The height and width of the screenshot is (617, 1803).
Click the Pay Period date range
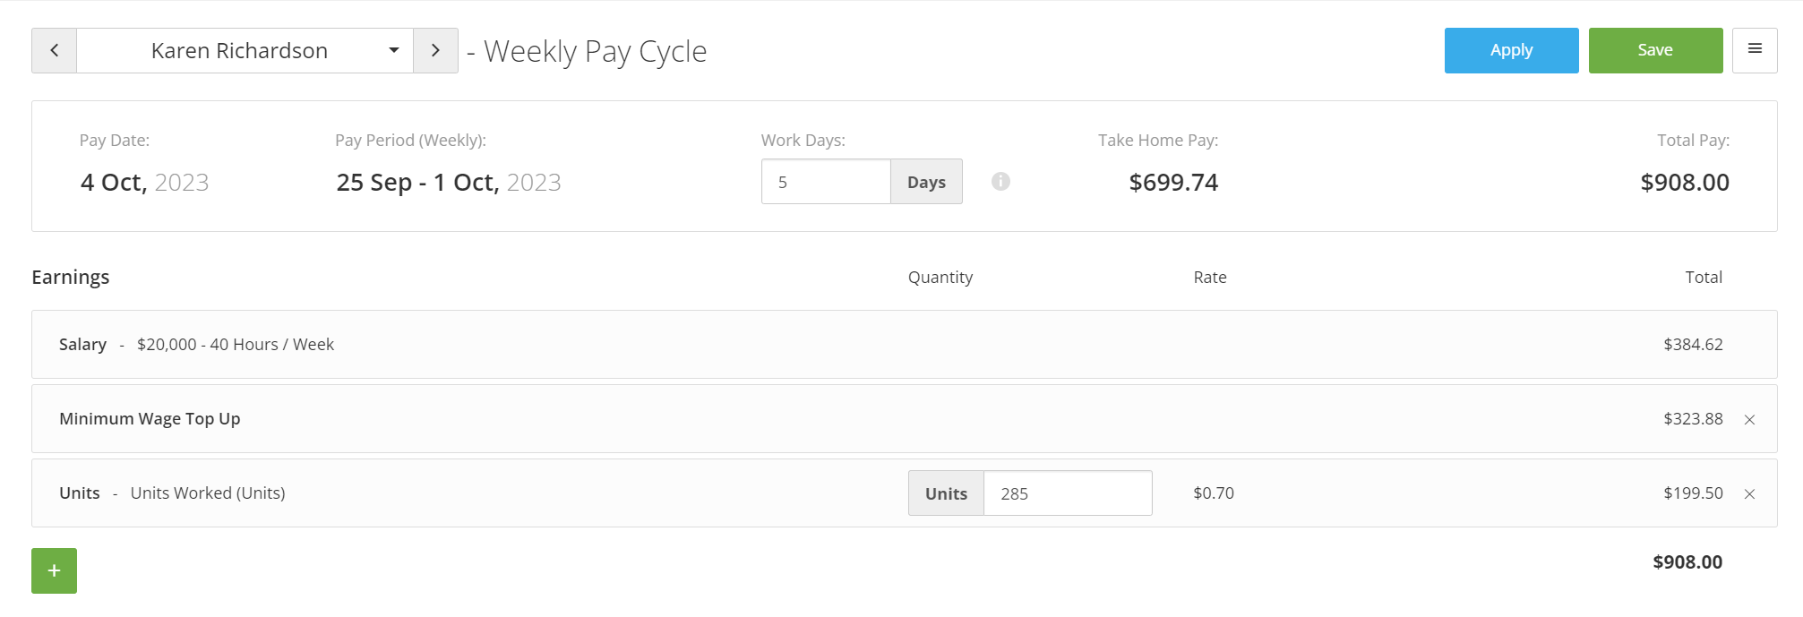click(448, 183)
